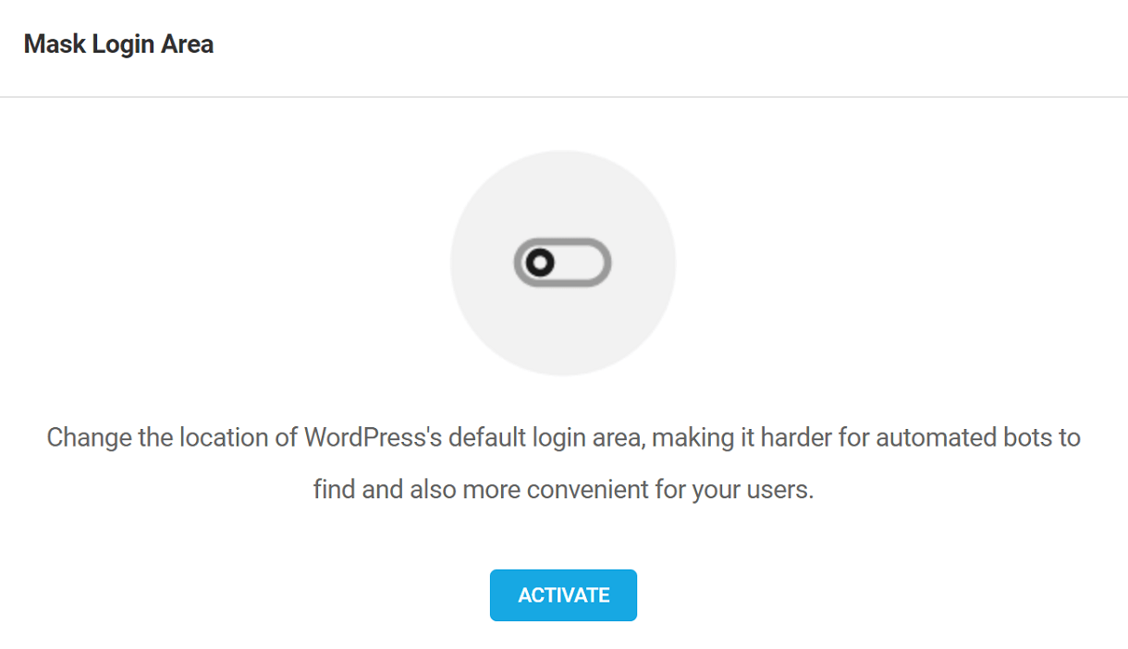Click the toggle switch illustration icon
Image resolution: width=1128 pixels, height=649 pixels.
pos(563,263)
